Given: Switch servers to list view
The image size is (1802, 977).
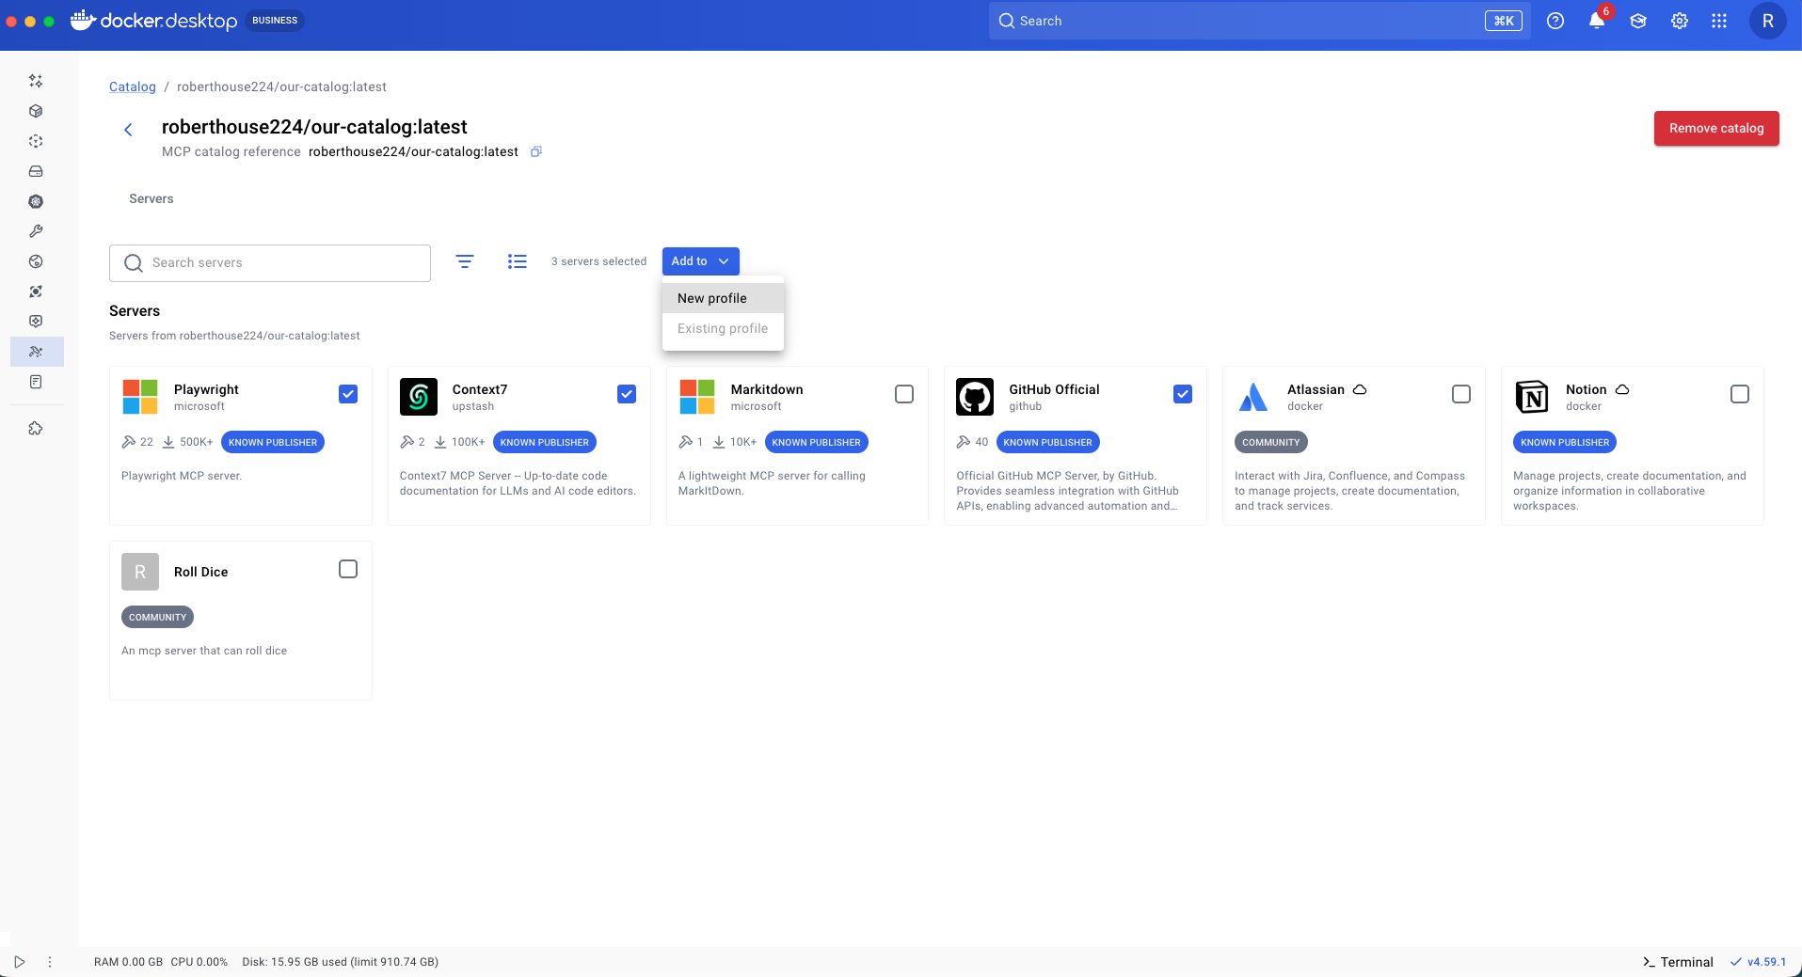Looking at the screenshot, I should pyautogui.click(x=518, y=261).
